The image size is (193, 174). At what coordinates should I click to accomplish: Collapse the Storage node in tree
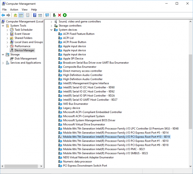click(x=3, y=55)
